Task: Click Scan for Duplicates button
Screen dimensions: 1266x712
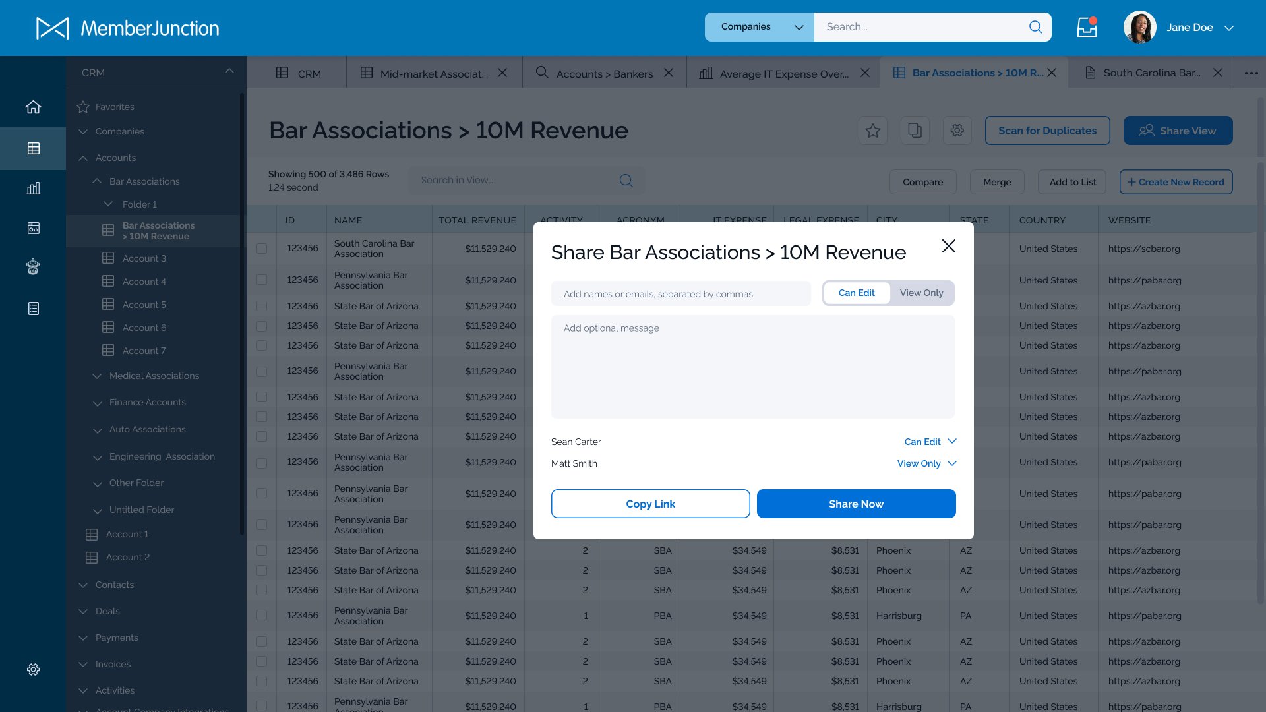Action: coord(1047,131)
